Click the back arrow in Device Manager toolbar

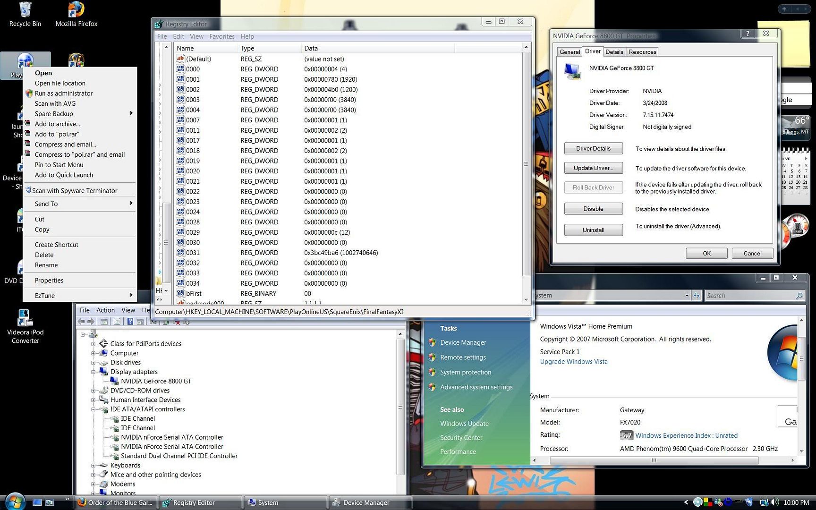pyautogui.click(x=81, y=322)
